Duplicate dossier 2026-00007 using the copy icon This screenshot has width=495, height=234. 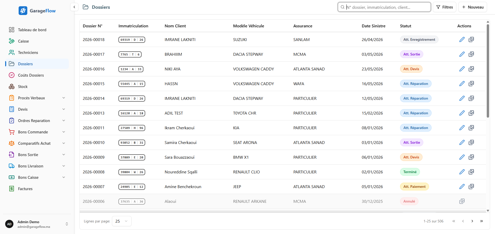[471, 187]
